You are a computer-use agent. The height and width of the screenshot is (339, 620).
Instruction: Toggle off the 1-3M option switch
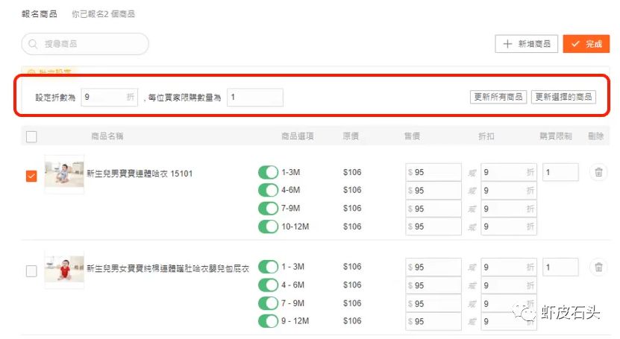268,172
